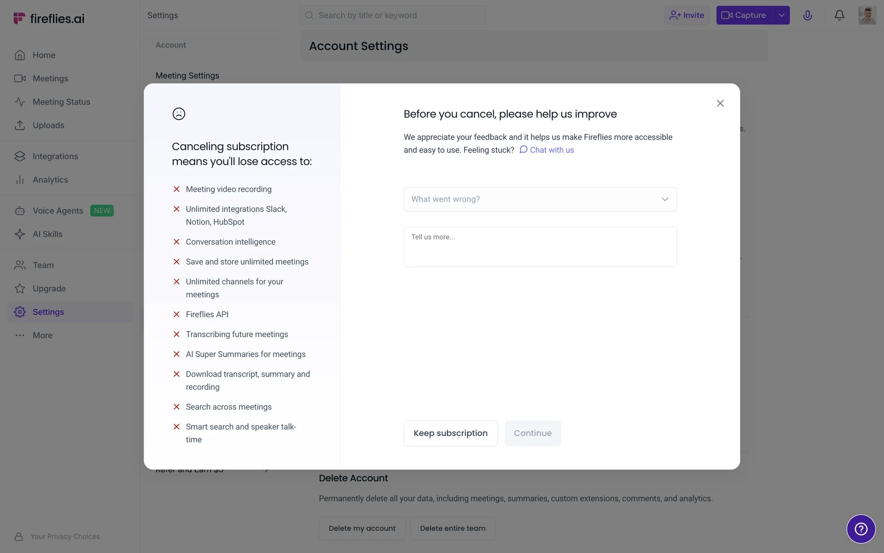Image resolution: width=884 pixels, height=553 pixels.
Task: Click the Home house icon
Action: (x=20, y=55)
